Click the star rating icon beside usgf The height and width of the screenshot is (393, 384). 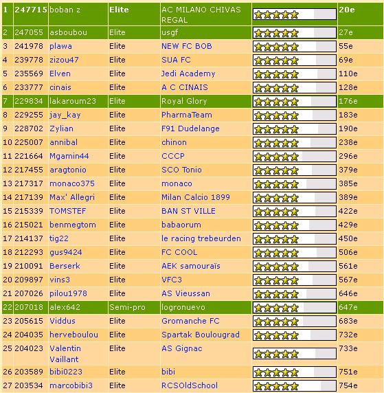coord(295,33)
